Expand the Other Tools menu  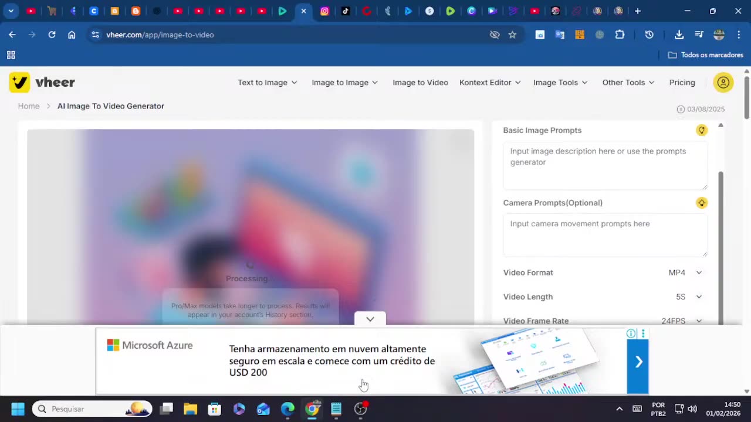pos(628,83)
